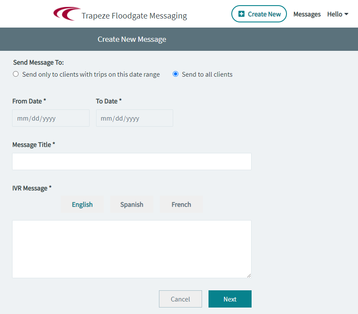
Task: Click Next to proceed
Action: [230, 298]
